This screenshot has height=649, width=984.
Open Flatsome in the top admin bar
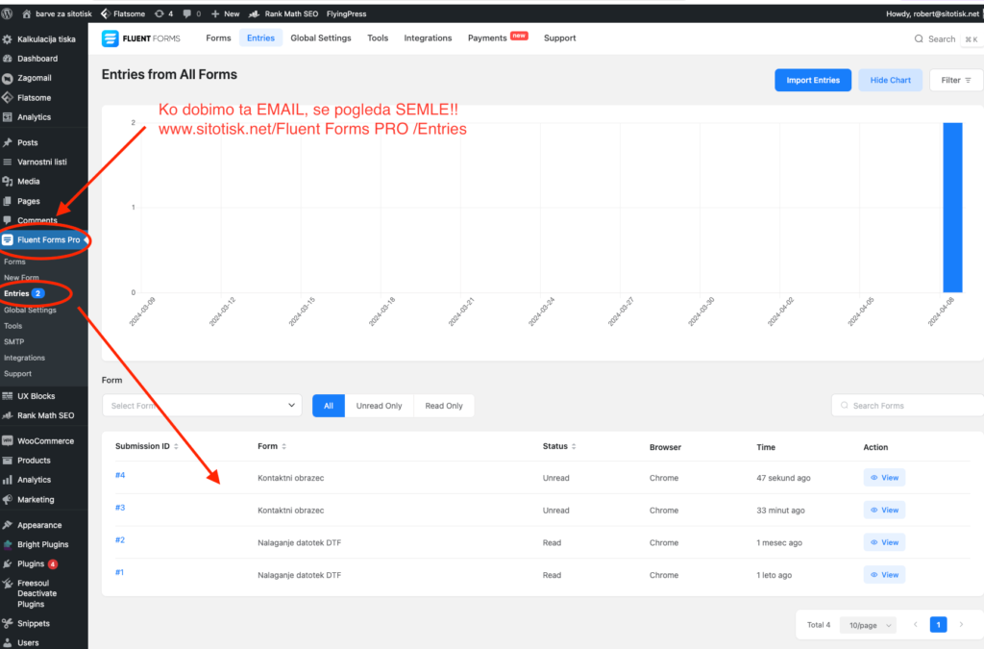(x=123, y=13)
